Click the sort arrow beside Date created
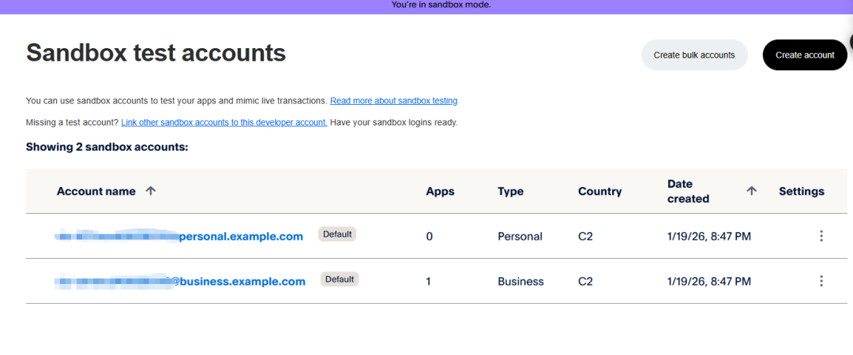853x355 pixels. (752, 191)
